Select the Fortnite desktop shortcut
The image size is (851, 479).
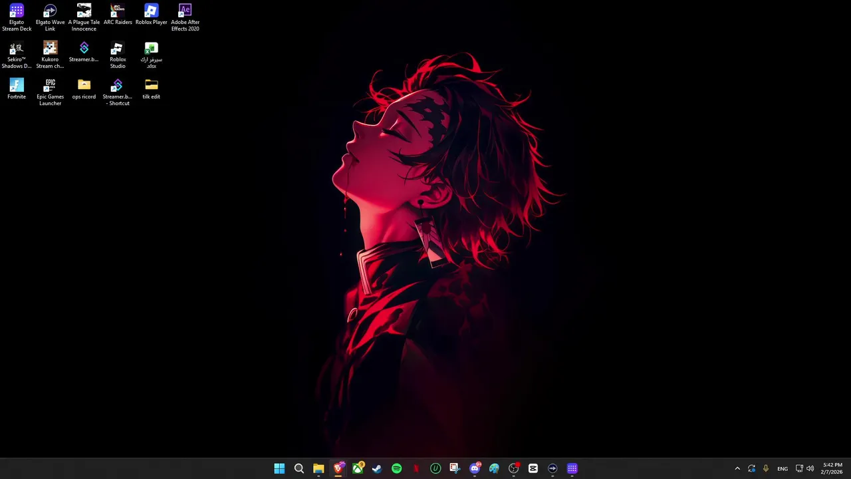(17, 89)
